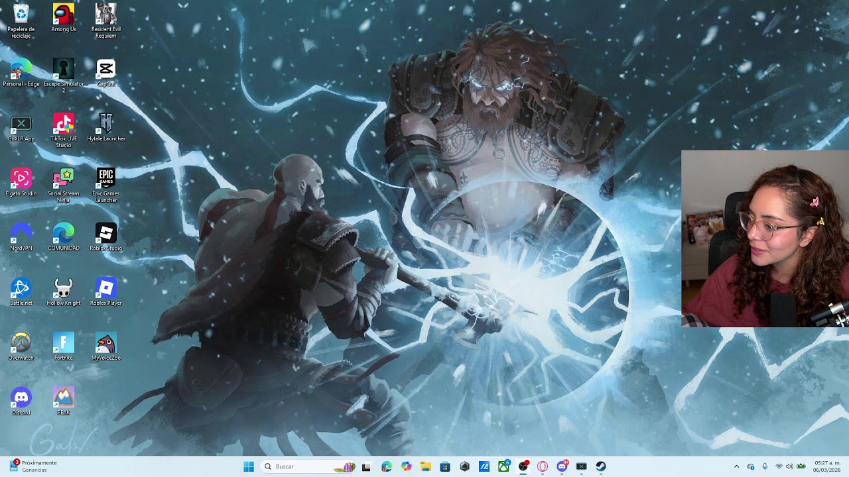
Task: Switch to Opera browser in the taskbar
Action: (x=543, y=466)
